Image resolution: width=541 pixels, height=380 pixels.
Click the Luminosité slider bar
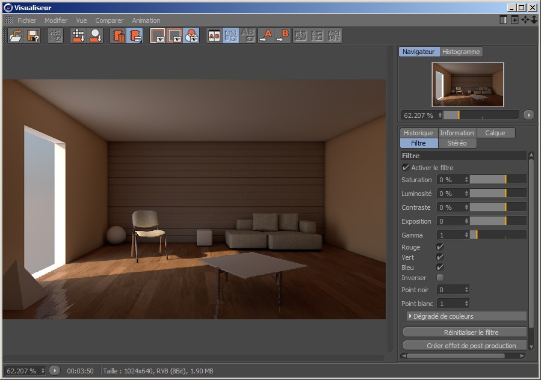498,194
